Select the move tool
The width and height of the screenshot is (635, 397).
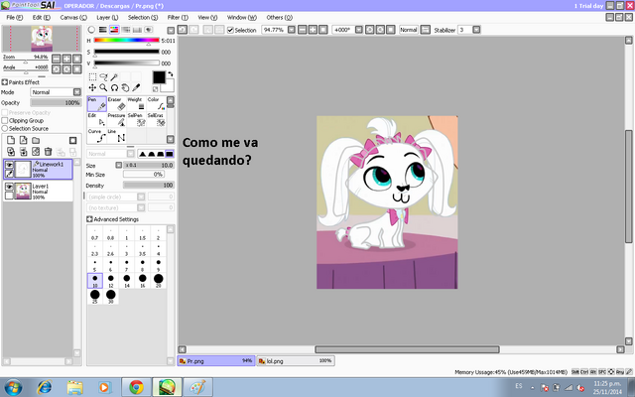click(92, 87)
